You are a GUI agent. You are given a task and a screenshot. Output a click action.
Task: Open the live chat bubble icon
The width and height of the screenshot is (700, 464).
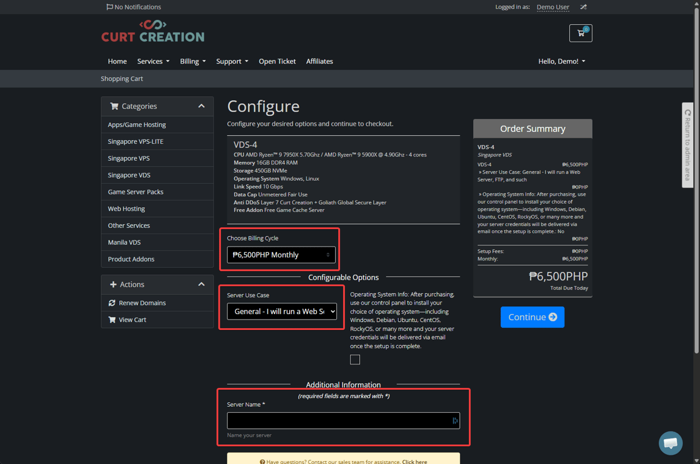pos(670,443)
